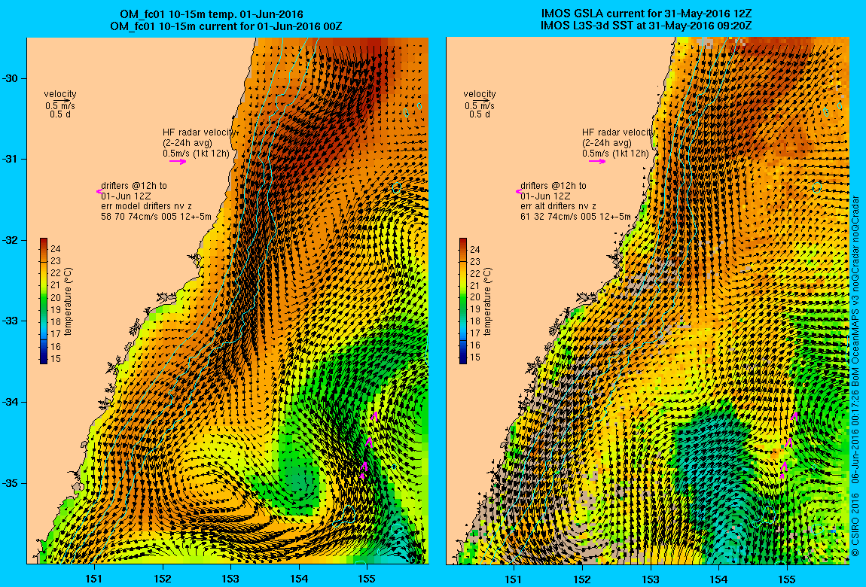This screenshot has width=866, height=587.
Task: Click the title 'IMOS GSLA current for 31-May-2016 12Z'
Action: coord(646,14)
